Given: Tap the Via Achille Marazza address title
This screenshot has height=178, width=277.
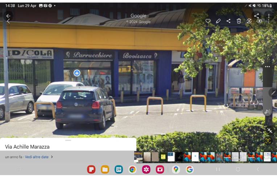Looking at the screenshot, I should [x=27, y=147].
